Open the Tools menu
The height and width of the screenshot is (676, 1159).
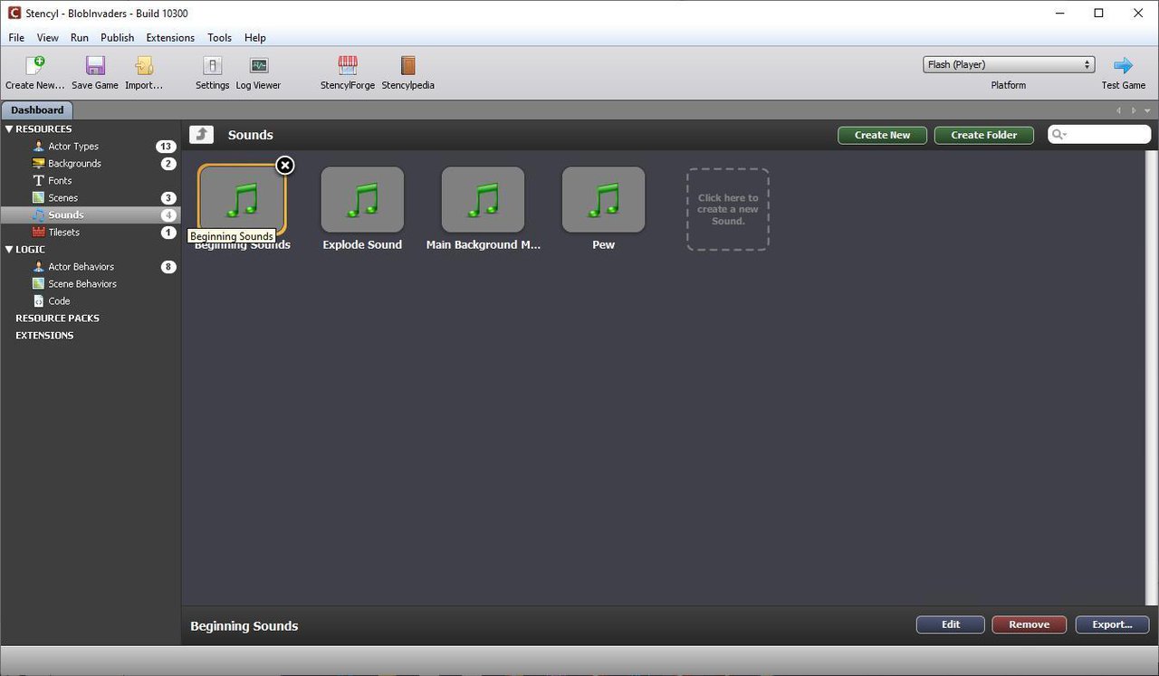pyautogui.click(x=219, y=38)
